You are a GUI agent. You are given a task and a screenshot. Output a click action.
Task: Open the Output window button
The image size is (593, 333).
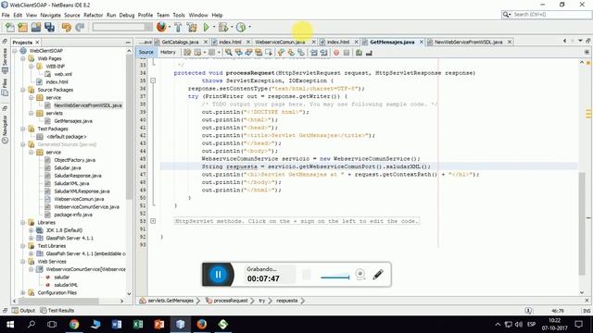click(x=24, y=311)
